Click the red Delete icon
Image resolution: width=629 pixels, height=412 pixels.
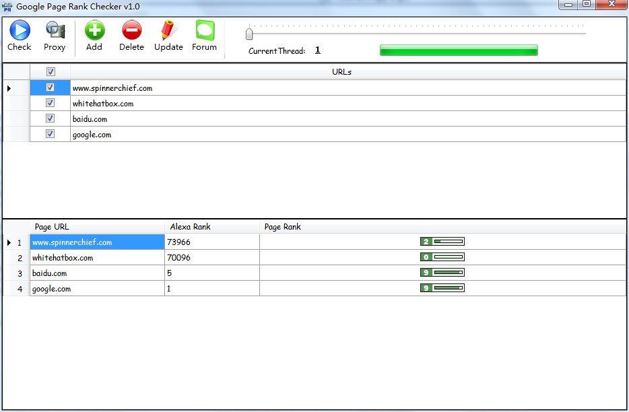[131, 31]
